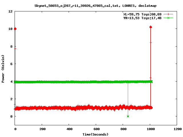
Task: Click the y-axis tick label 0
Action: click(11, 116)
